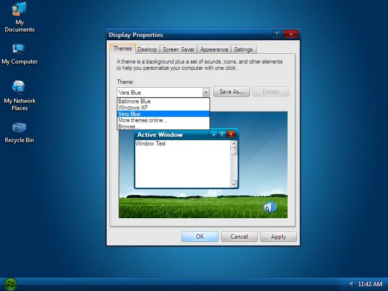Click the Active Window preview title

pos(160,135)
